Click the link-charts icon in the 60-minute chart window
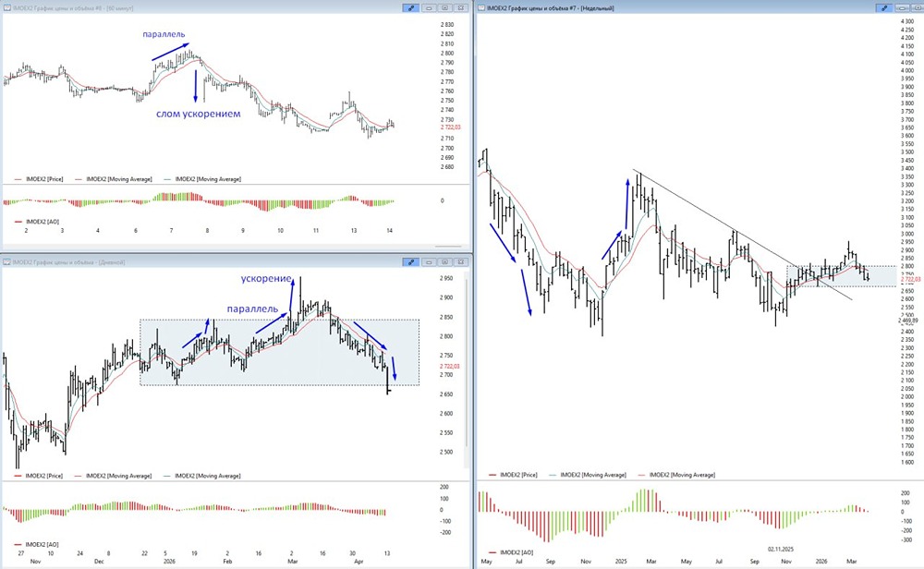 click(x=411, y=8)
